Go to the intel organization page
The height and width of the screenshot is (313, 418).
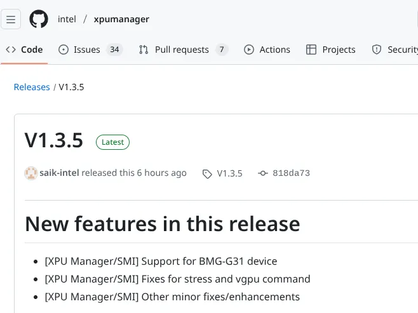tap(67, 19)
